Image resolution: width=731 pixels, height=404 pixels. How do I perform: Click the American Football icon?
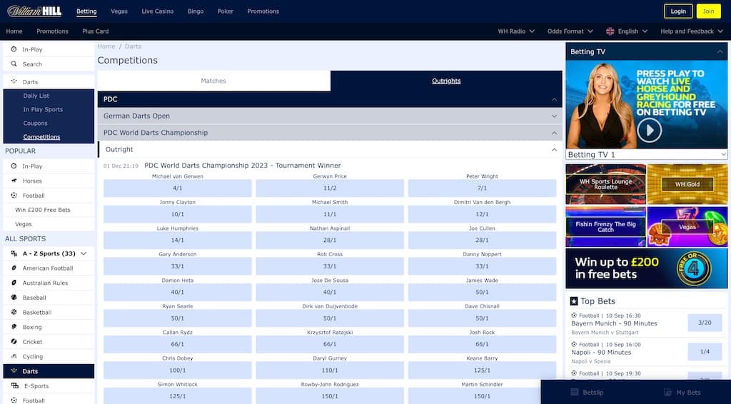tap(14, 268)
